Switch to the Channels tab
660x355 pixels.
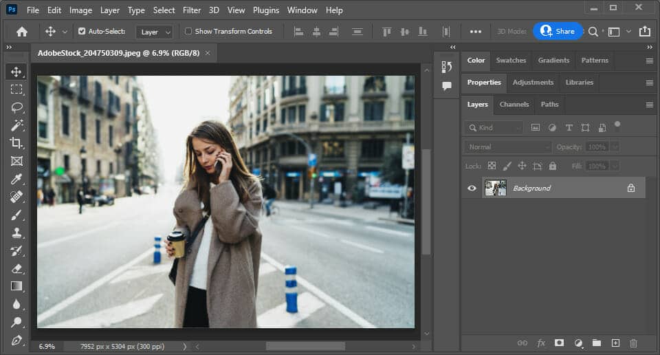click(x=514, y=105)
